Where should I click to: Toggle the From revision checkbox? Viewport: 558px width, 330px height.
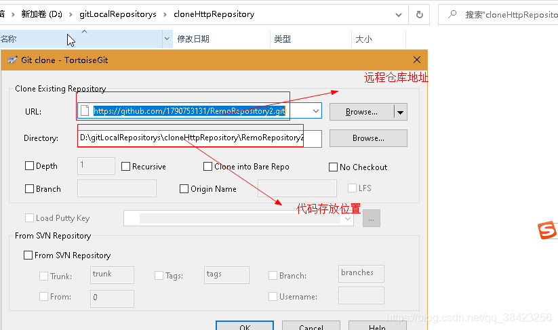(x=44, y=297)
